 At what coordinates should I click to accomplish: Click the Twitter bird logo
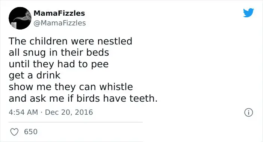pyautogui.click(x=248, y=13)
